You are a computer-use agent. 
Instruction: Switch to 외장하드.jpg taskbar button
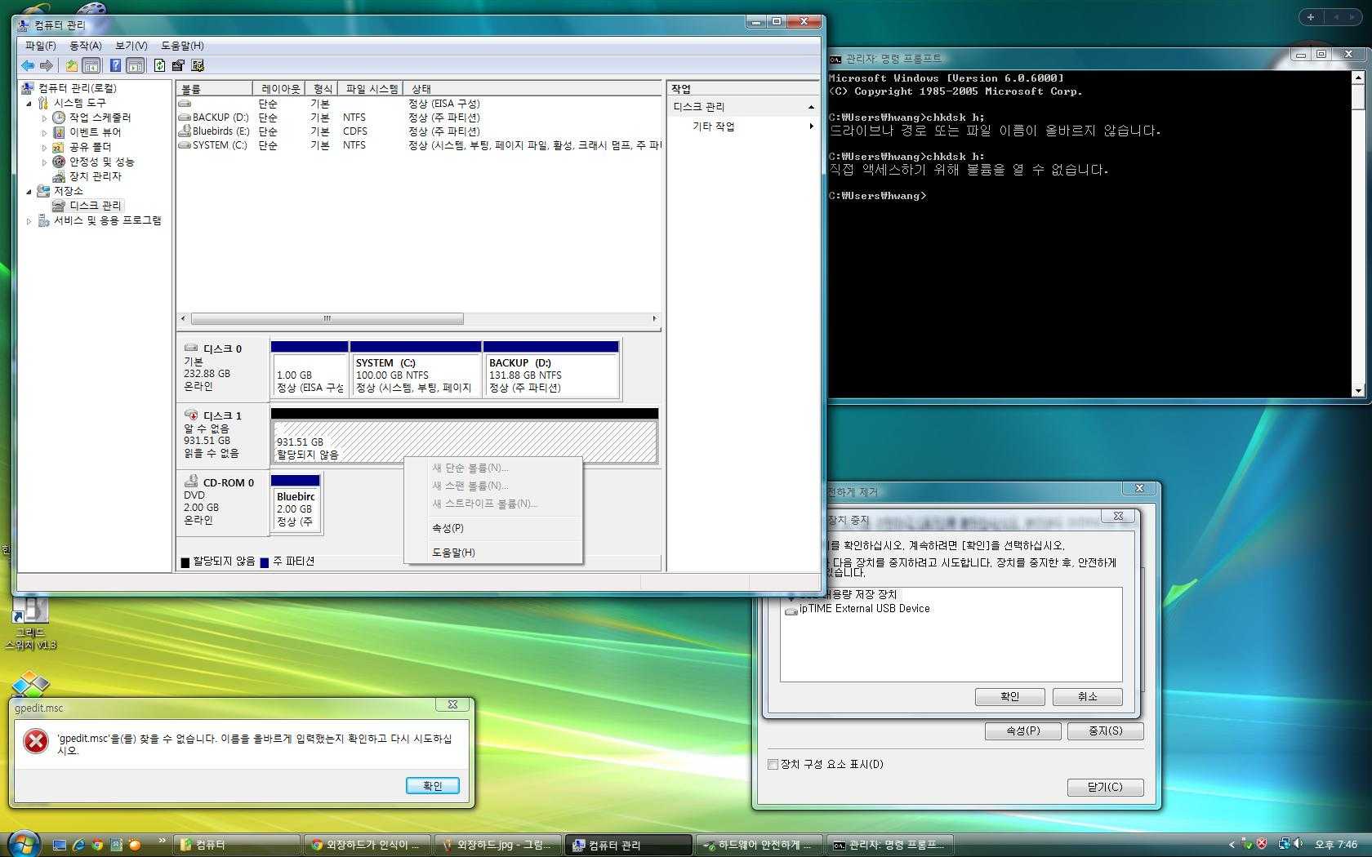498,845
